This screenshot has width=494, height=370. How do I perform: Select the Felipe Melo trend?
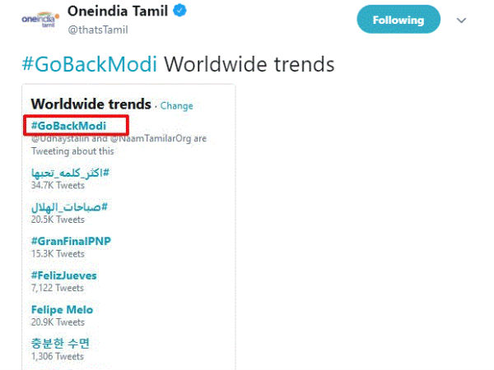[62, 310]
